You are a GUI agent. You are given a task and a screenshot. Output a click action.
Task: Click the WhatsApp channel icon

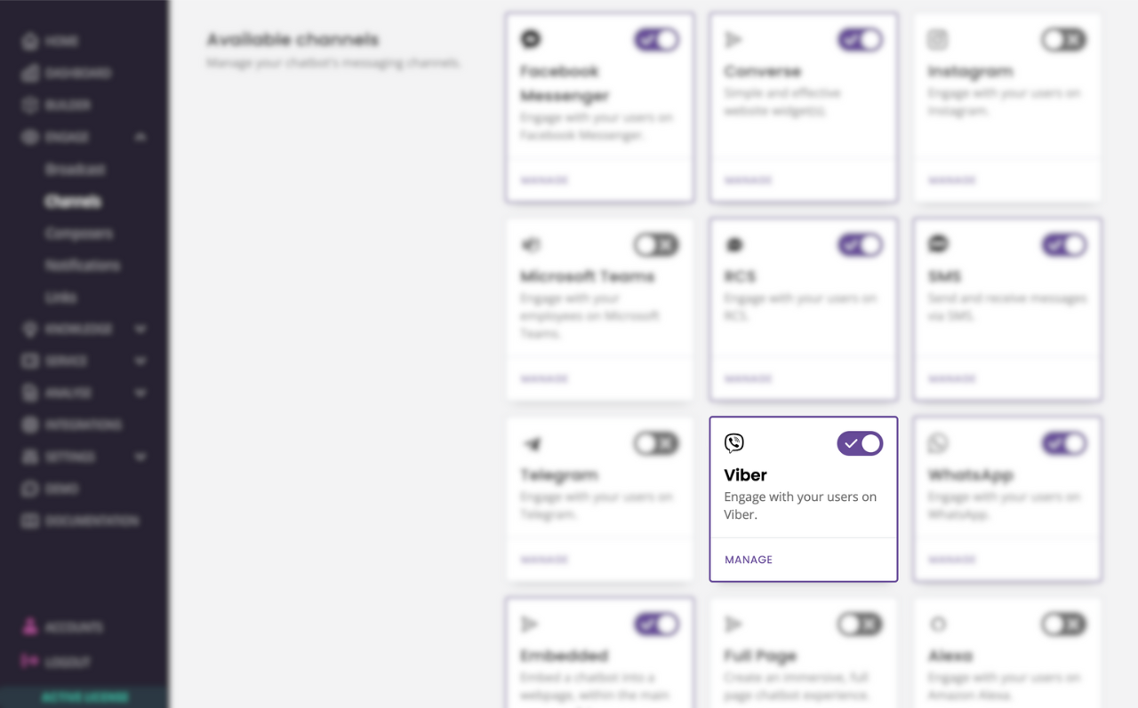pyautogui.click(x=938, y=443)
